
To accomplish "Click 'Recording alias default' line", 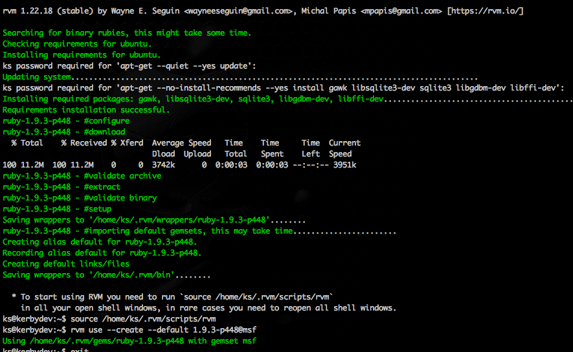I will [102, 253].
